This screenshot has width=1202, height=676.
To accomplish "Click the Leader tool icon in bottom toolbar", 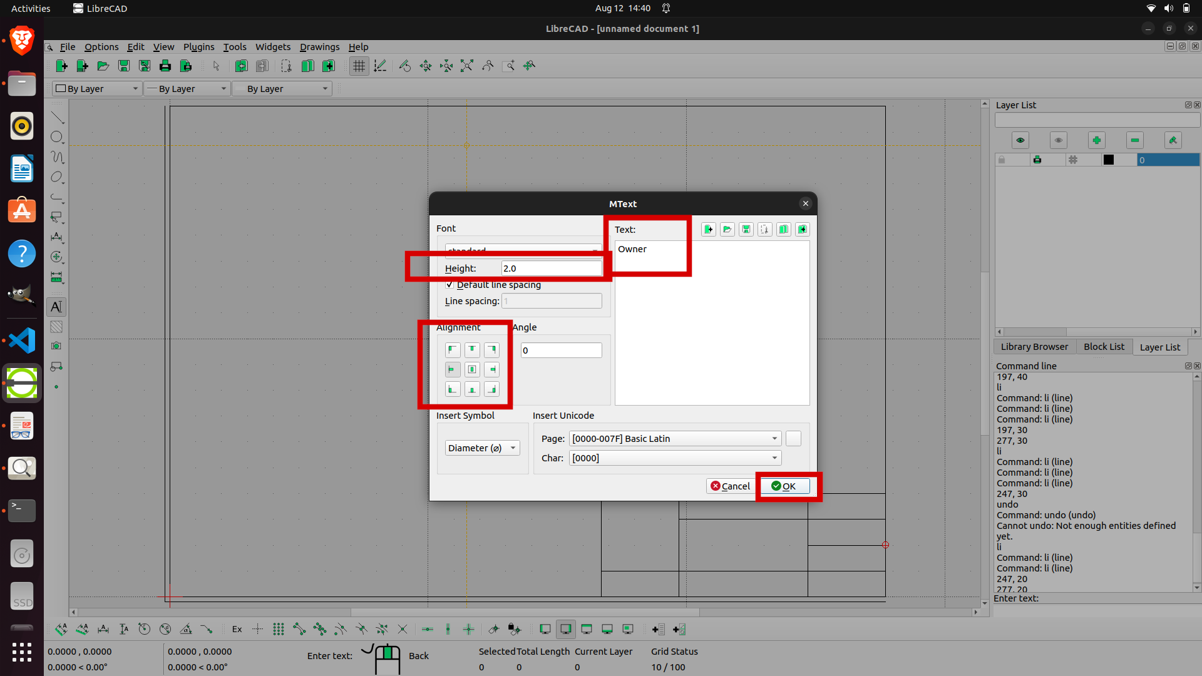I will coord(207,629).
